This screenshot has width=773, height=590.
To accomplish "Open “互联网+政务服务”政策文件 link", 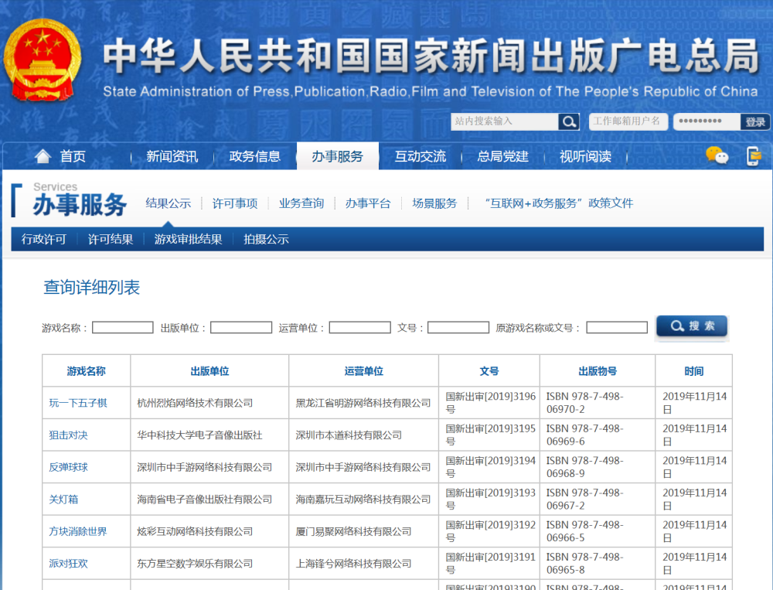I will click(x=559, y=203).
